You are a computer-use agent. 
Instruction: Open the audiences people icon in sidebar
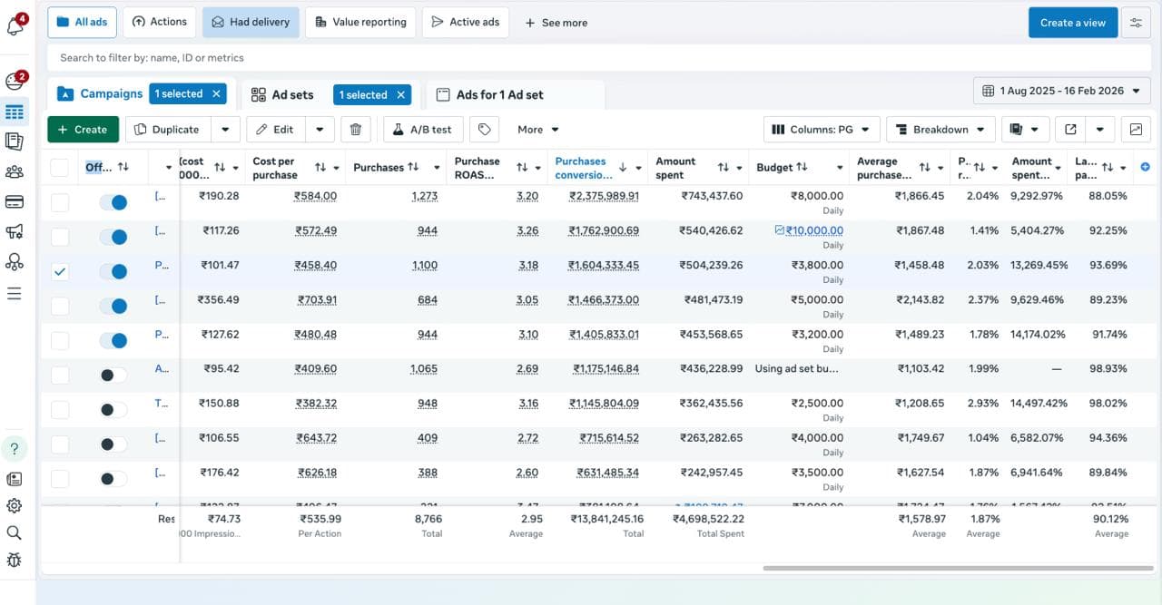tap(15, 171)
